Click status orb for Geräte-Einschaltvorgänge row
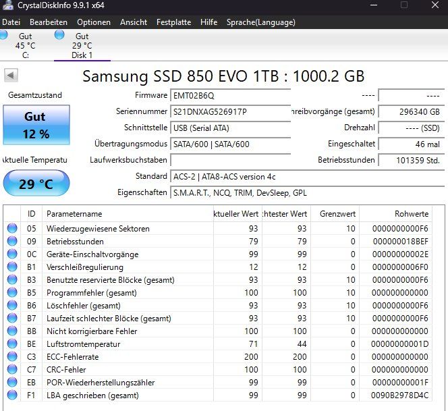Image resolution: width=448 pixels, height=411 pixels. 12,254
